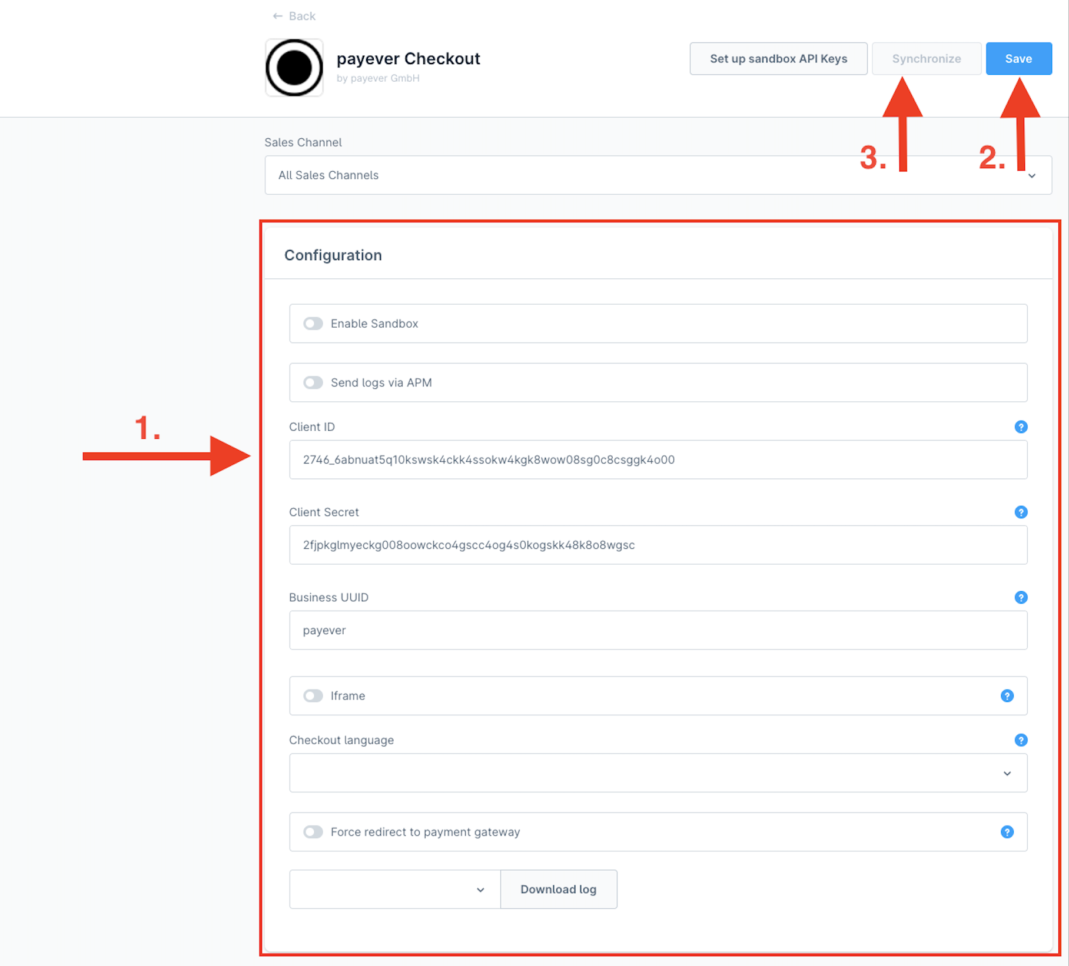
Task: Save the plugin configuration
Action: coord(1019,59)
